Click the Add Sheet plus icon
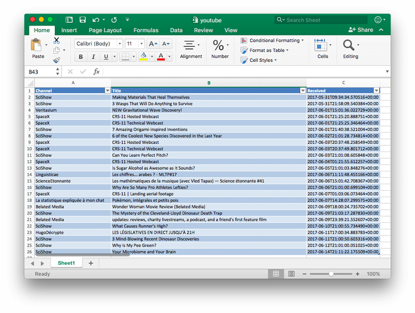This screenshot has height=313, width=415. pyautogui.click(x=91, y=263)
